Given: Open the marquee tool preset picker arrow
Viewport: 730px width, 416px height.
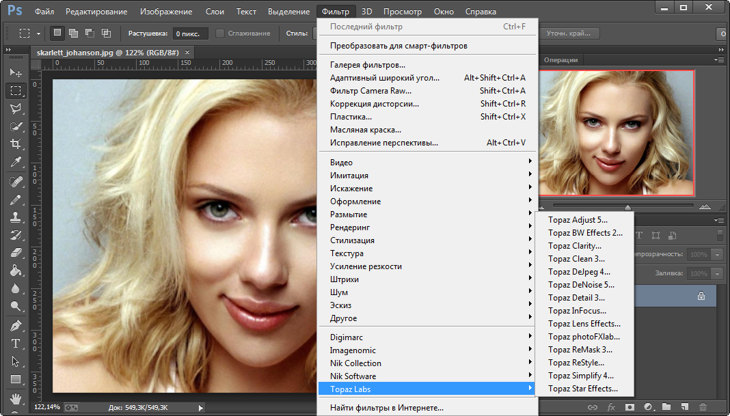Looking at the screenshot, I should (38, 33).
